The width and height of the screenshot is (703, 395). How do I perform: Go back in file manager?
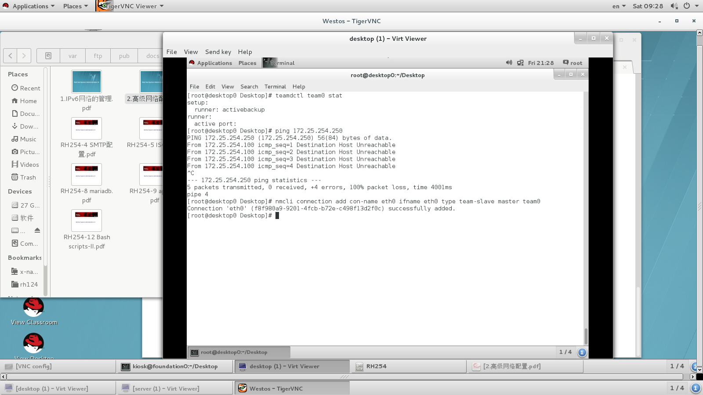click(x=11, y=56)
